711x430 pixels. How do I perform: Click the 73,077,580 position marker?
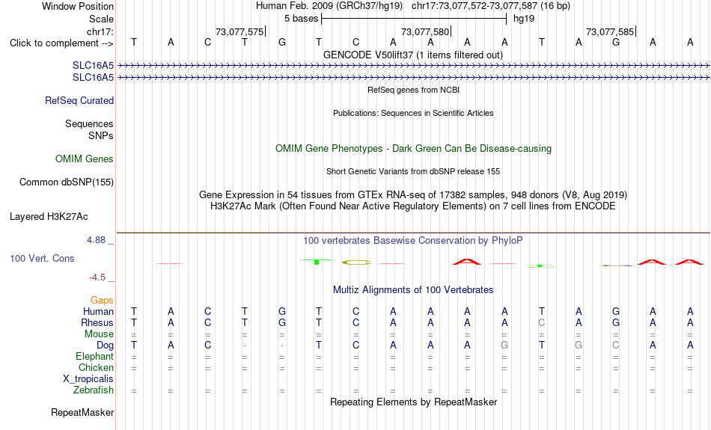(425, 31)
